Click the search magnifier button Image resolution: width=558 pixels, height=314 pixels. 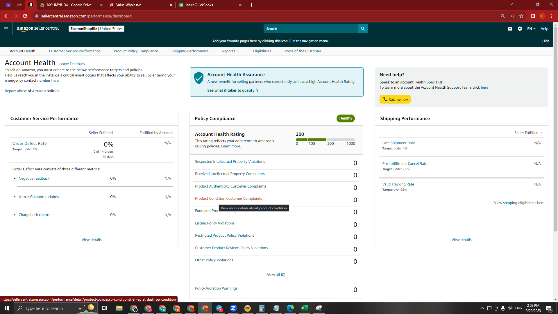(363, 28)
